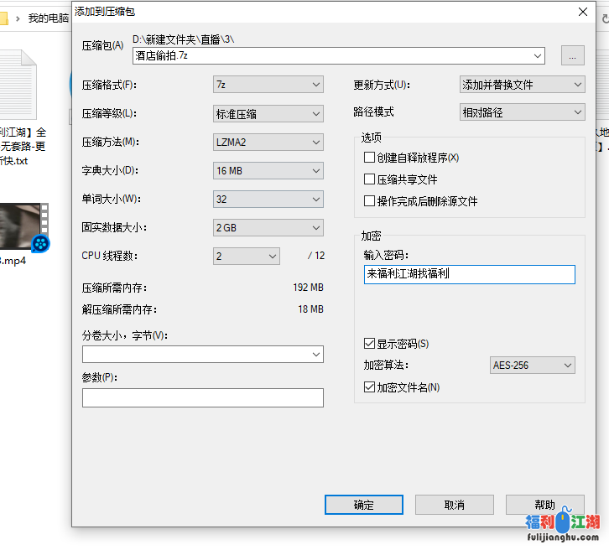Enable the 创建自释放程序 checkbox
This screenshot has width=609, height=550.
tap(369, 158)
